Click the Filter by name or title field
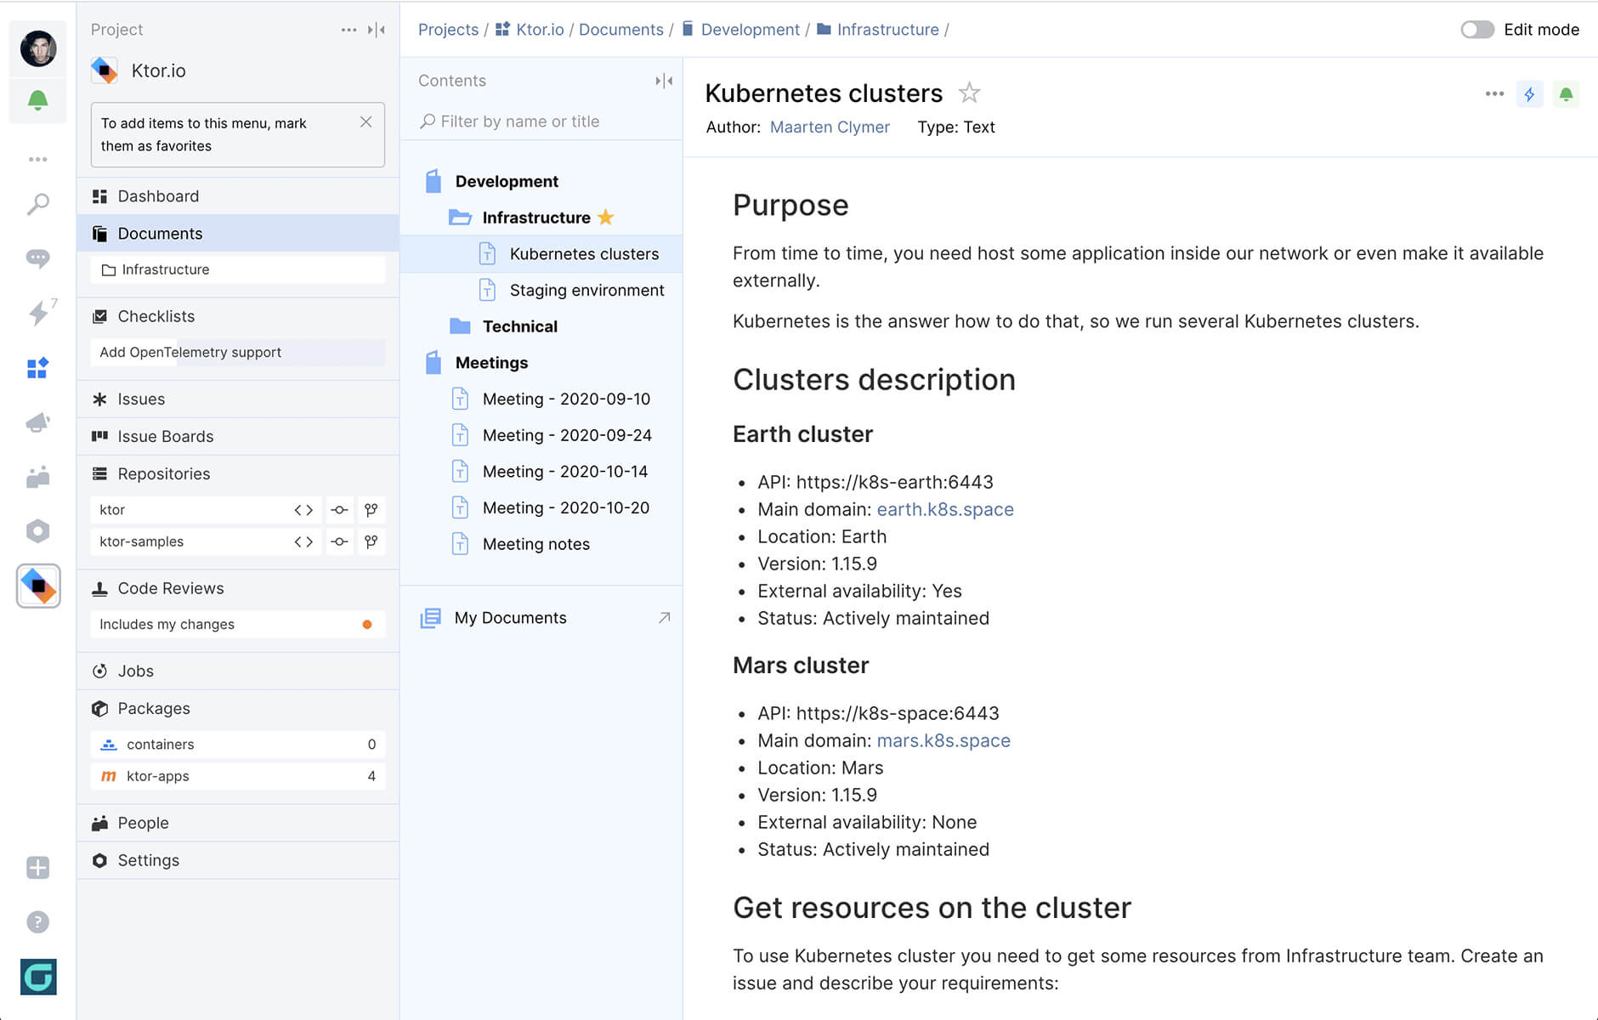The image size is (1598, 1020). pos(544,122)
